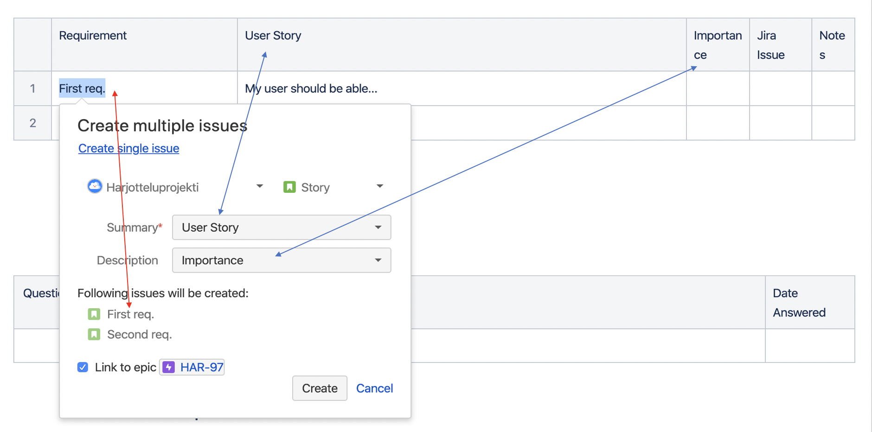Click the story icon beside Second req.

(94, 334)
